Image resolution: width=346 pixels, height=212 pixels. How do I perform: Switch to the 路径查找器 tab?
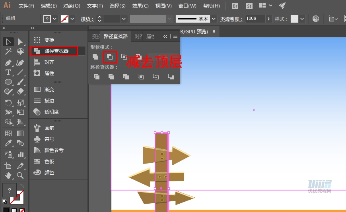click(116, 36)
